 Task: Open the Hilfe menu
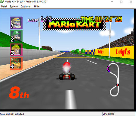coord(37,6)
